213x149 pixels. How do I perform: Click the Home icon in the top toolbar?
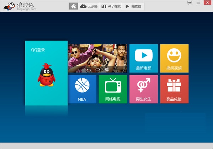tap(73, 6)
